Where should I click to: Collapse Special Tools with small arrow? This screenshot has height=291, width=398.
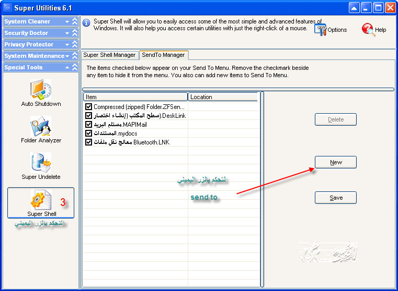click(x=67, y=67)
